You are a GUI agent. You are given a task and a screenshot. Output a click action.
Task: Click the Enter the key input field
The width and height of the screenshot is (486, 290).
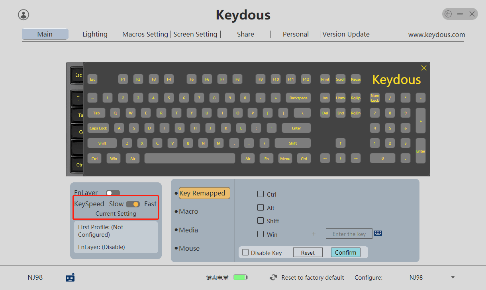click(349, 234)
